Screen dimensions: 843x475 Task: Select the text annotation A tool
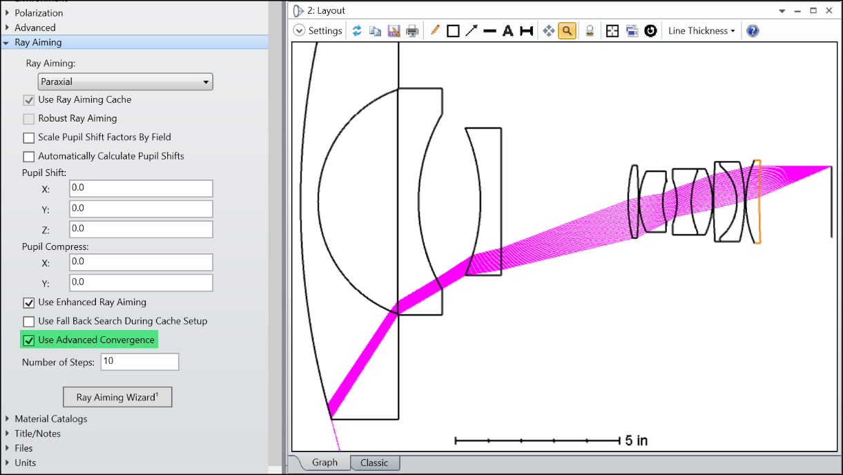point(508,30)
